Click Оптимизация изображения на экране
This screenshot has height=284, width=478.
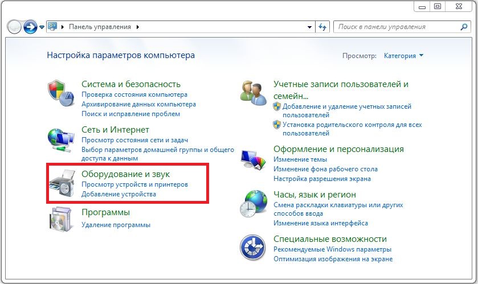pyautogui.click(x=333, y=259)
